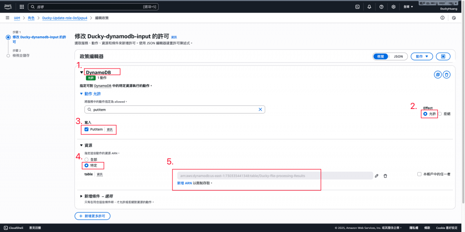Click 新增更多許可 button
This screenshot has height=232, width=465.
93,216
